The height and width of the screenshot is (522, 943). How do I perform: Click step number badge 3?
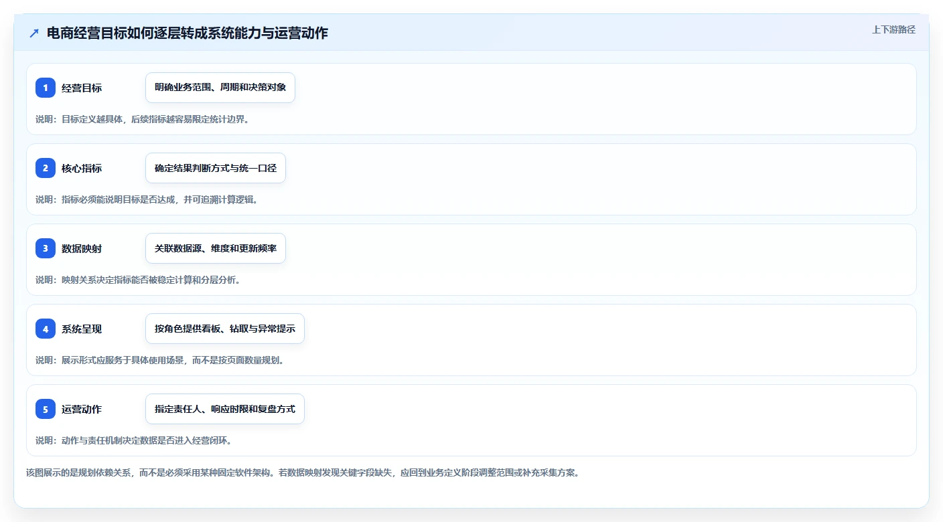coord(46,248)
